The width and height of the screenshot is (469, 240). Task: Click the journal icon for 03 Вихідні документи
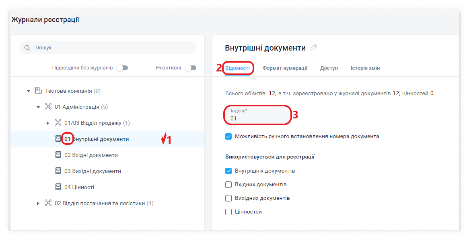tap(58, 171)
